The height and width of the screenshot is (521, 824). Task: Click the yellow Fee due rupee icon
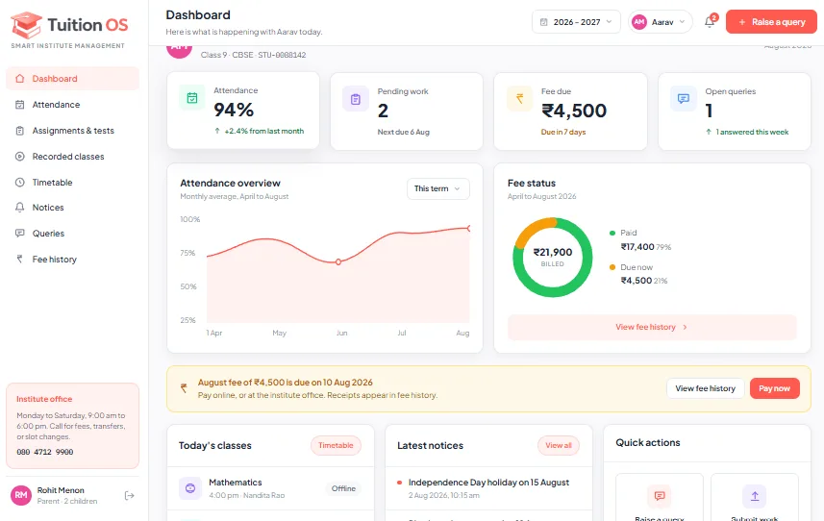(519, 99)
